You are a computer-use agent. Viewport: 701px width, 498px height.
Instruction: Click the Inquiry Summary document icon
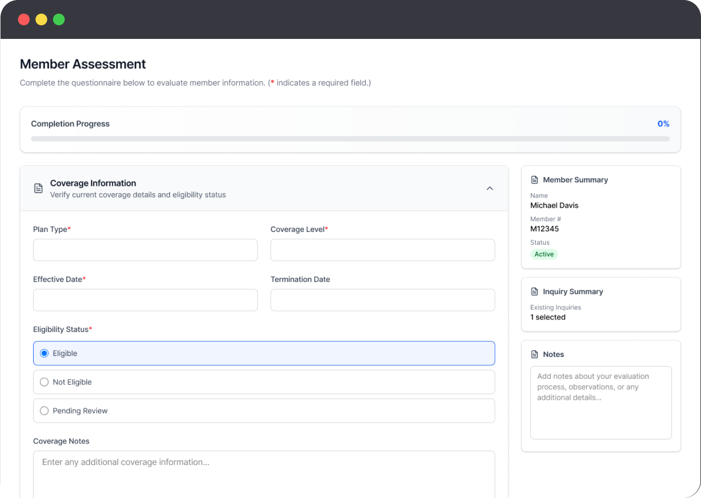535,292
